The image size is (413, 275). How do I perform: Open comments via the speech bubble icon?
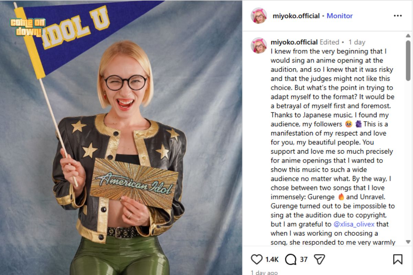[291, 259]
